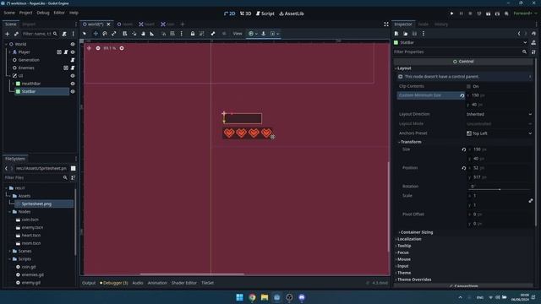This screenshot has width=541, height=304.
Task: Click the viewport horizontal scrollbar
Action: pyautogui.click(x=192, y=274)
